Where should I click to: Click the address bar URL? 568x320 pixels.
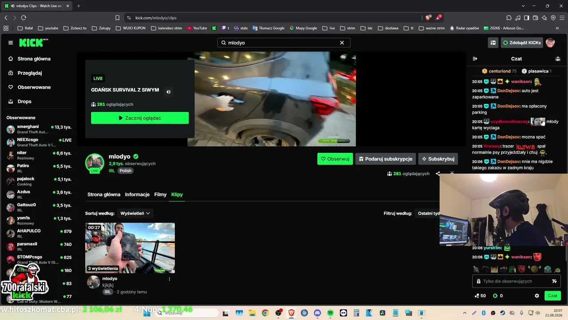click(156, 18)
